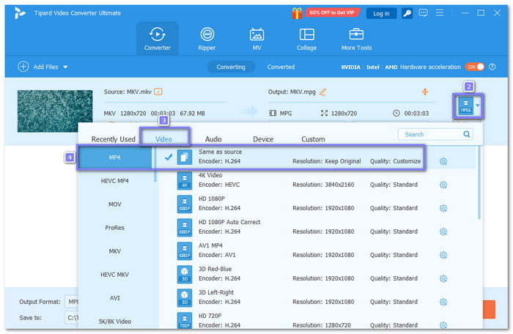This screenshot has height=334, width=513.
Task: Select the AVI format category
Action: [x=114, y=298]
